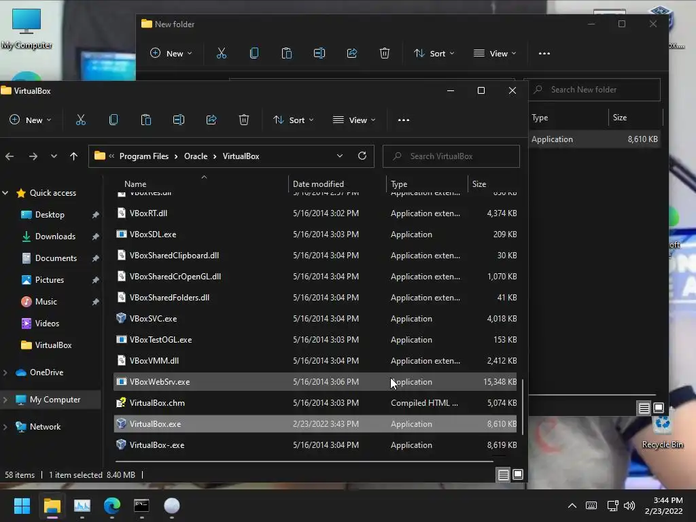The height and width of the screenshot is (522, 696).
Task: Switch to details view in New folder window
Action: (644, 408)
